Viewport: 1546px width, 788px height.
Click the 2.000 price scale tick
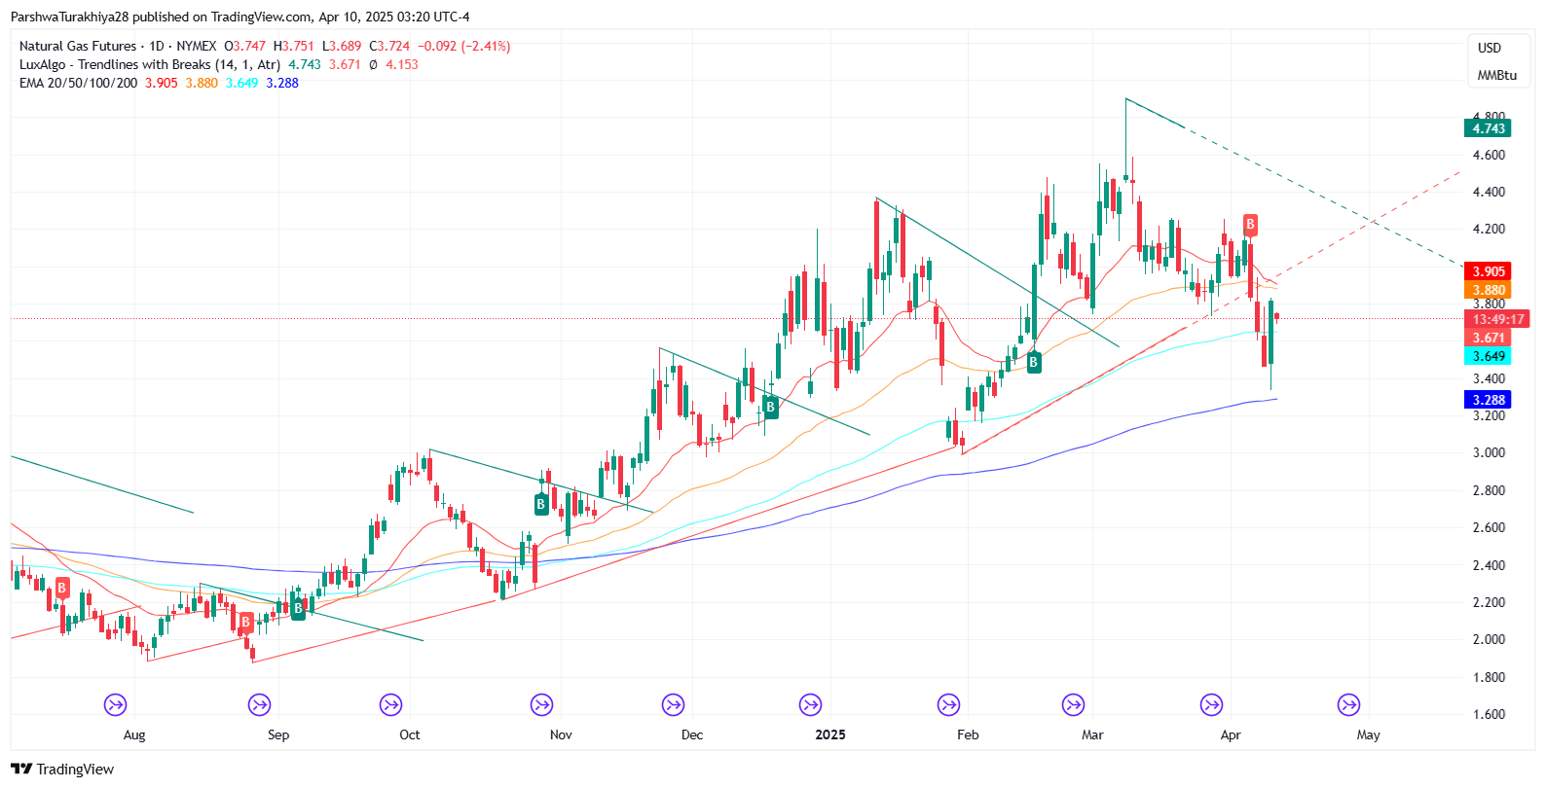tap(1489, 639)
